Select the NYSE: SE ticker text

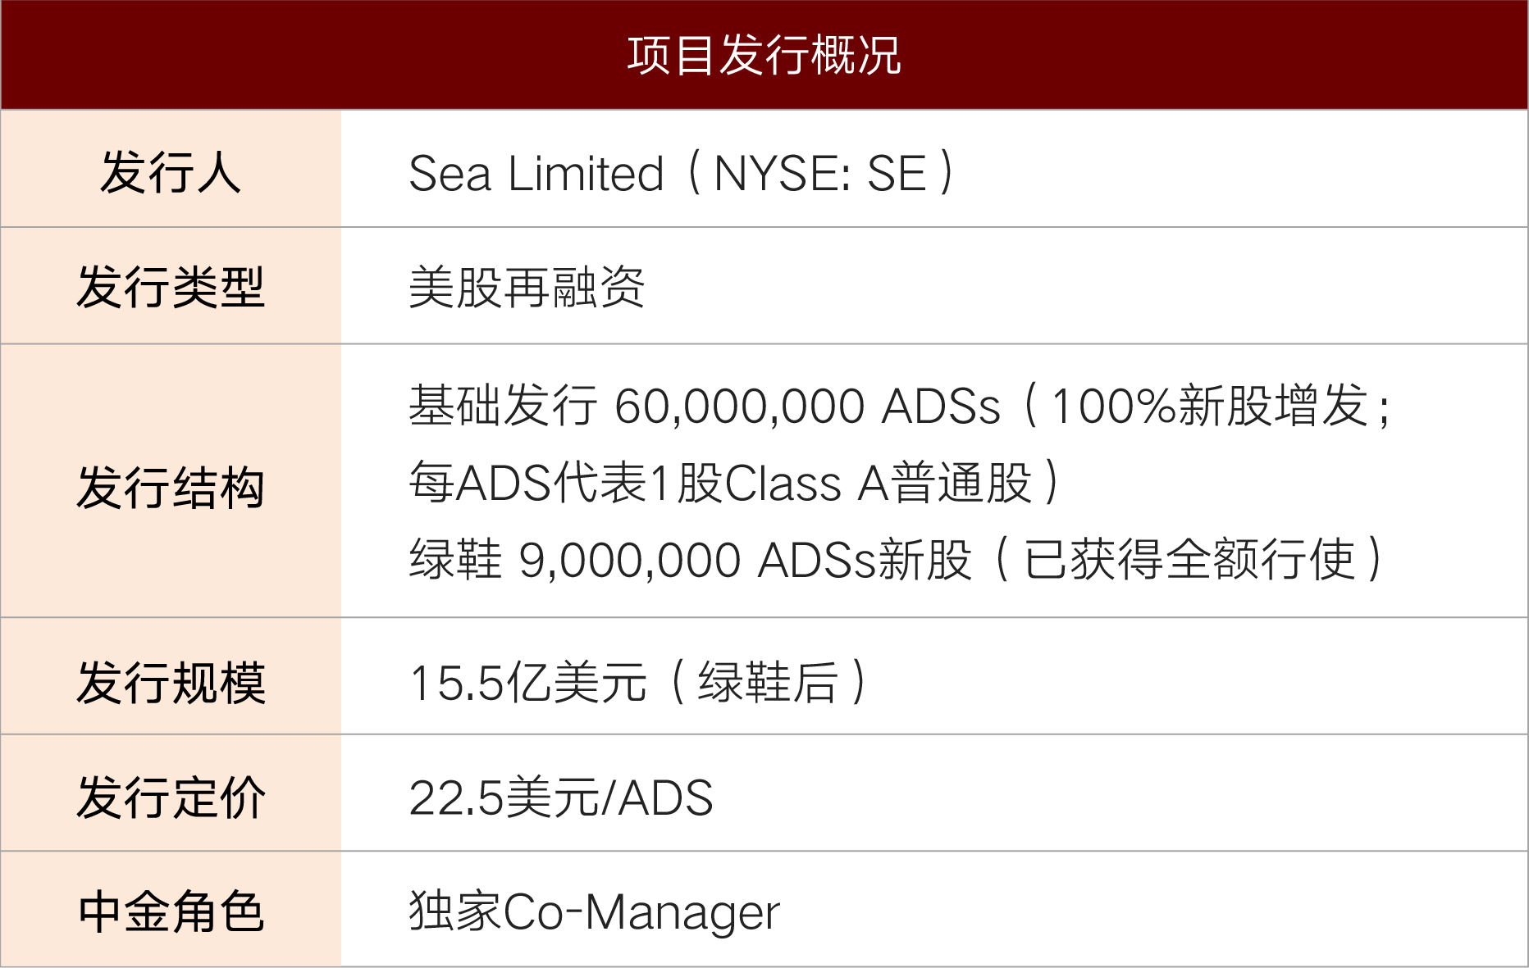pos(819,174)
